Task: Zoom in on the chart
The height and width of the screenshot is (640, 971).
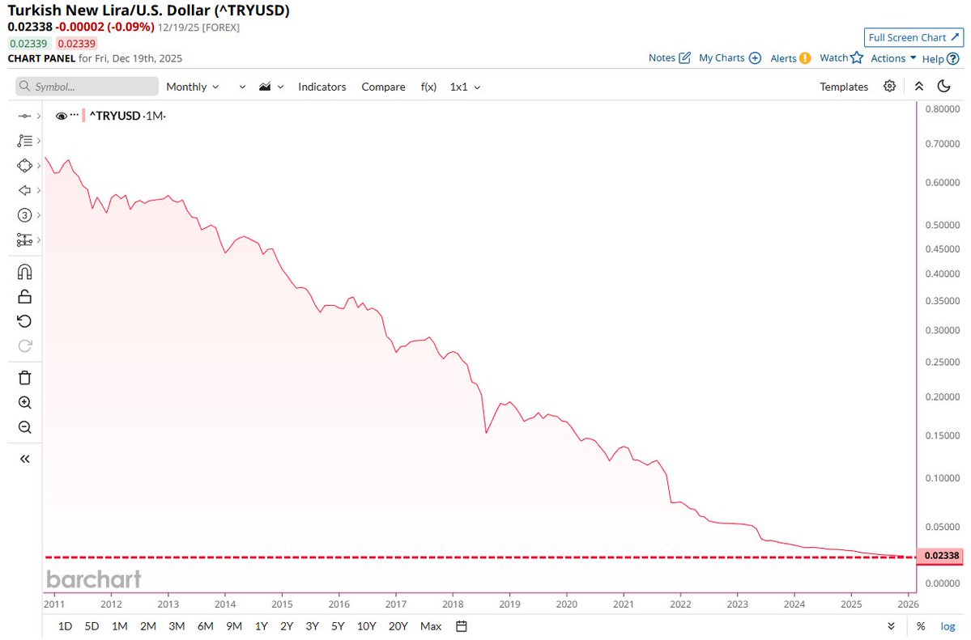Action: pyautogui.click(x=25, y=403)
